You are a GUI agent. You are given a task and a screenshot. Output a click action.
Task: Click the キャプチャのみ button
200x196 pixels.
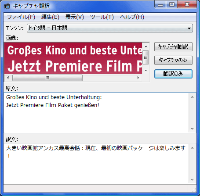(x=173, y=60)
